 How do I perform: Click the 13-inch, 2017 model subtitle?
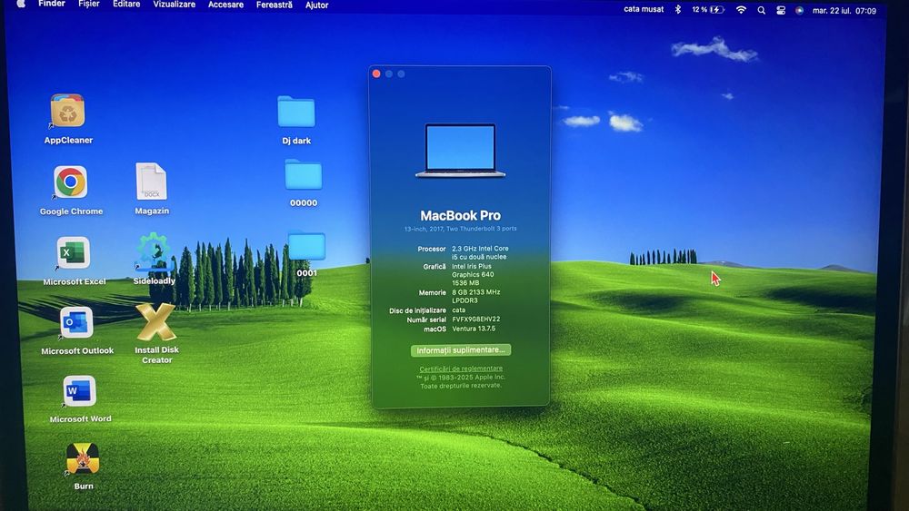click(460, 229)
